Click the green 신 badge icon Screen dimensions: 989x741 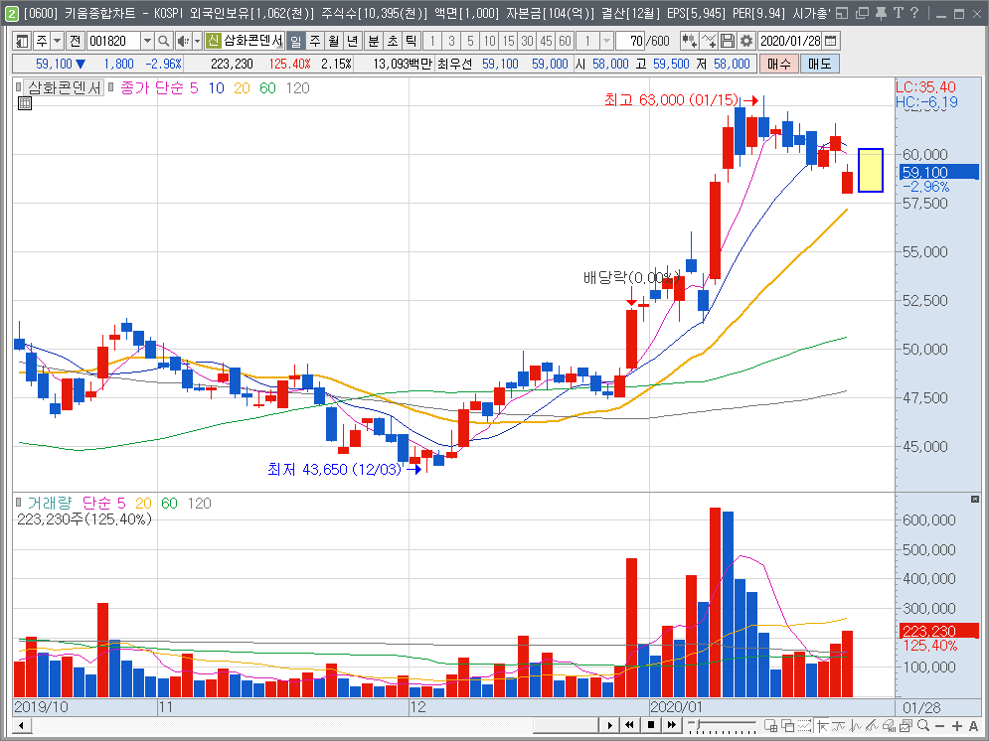point(213,41)
